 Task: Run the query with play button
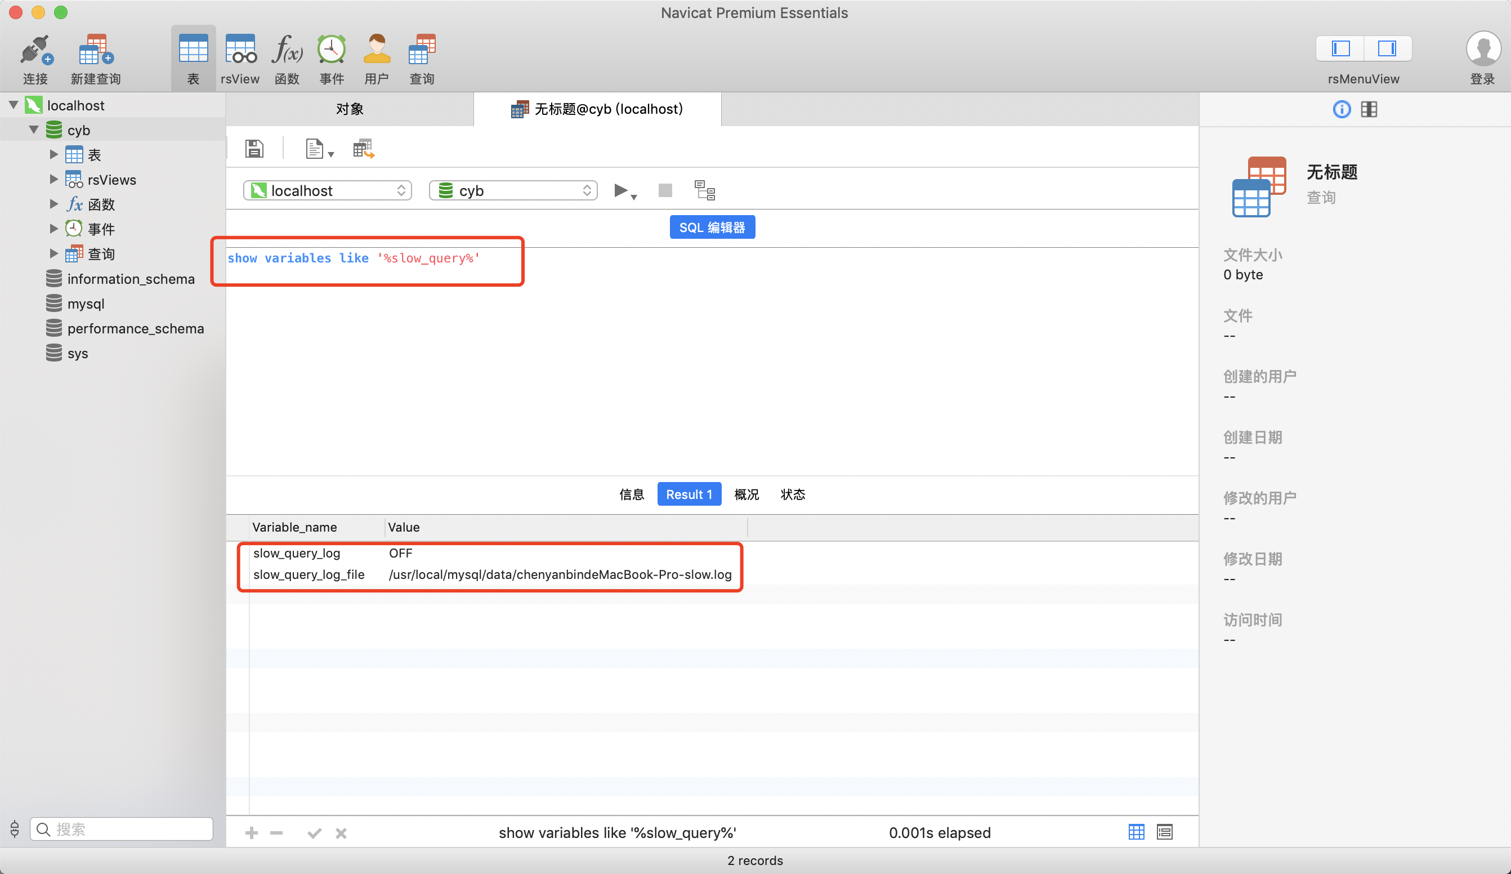pyautogui.click(x=620, y=191)
